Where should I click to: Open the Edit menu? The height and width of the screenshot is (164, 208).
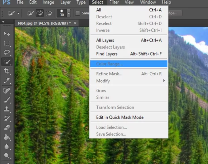pyautogui.click(x=33, y=2)
